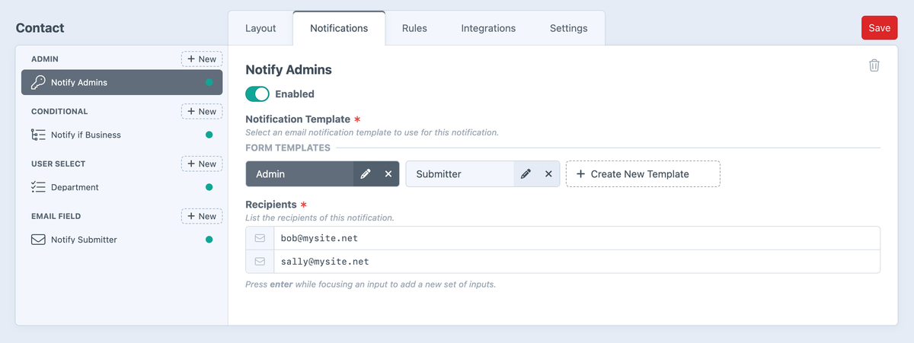Switch to the Layout tab
Viewport: 914px width, 343px height.
[x=260, y=28]
